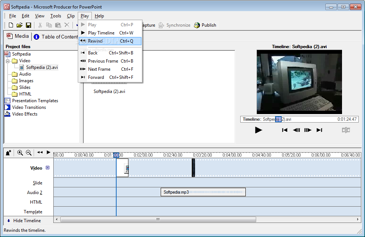Click the Open project folder icon

(x=20, y=25)
